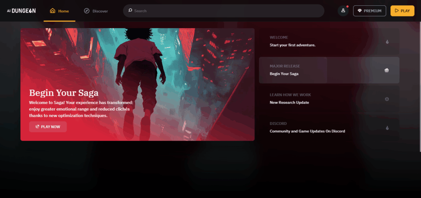Click the AI Dungeon logo
421x198 pixels.
(21, 11)
